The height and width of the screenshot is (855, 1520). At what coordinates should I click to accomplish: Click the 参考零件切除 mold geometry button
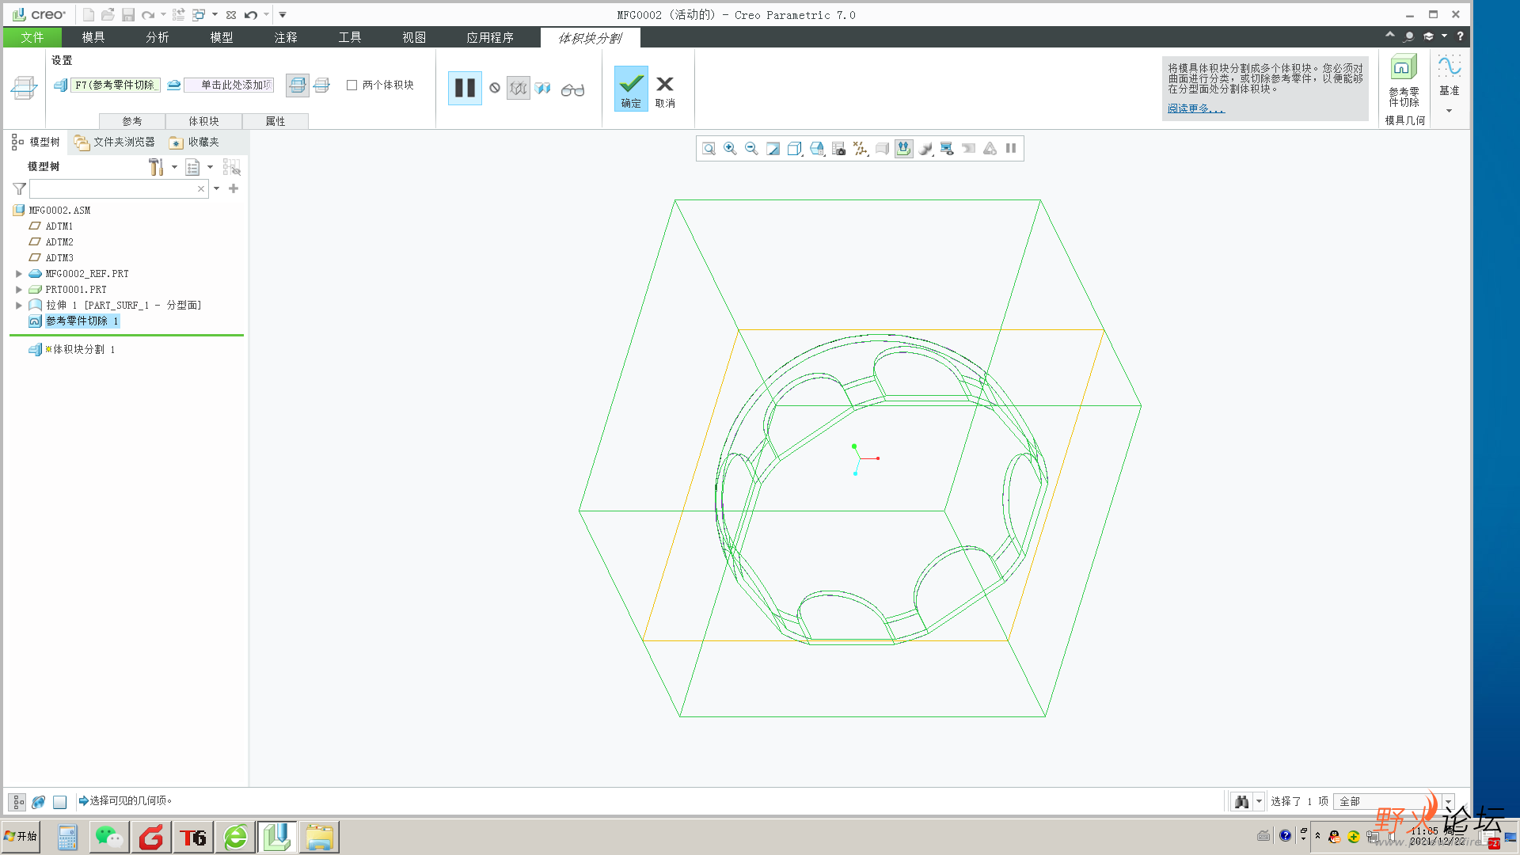pos(1404,81)
